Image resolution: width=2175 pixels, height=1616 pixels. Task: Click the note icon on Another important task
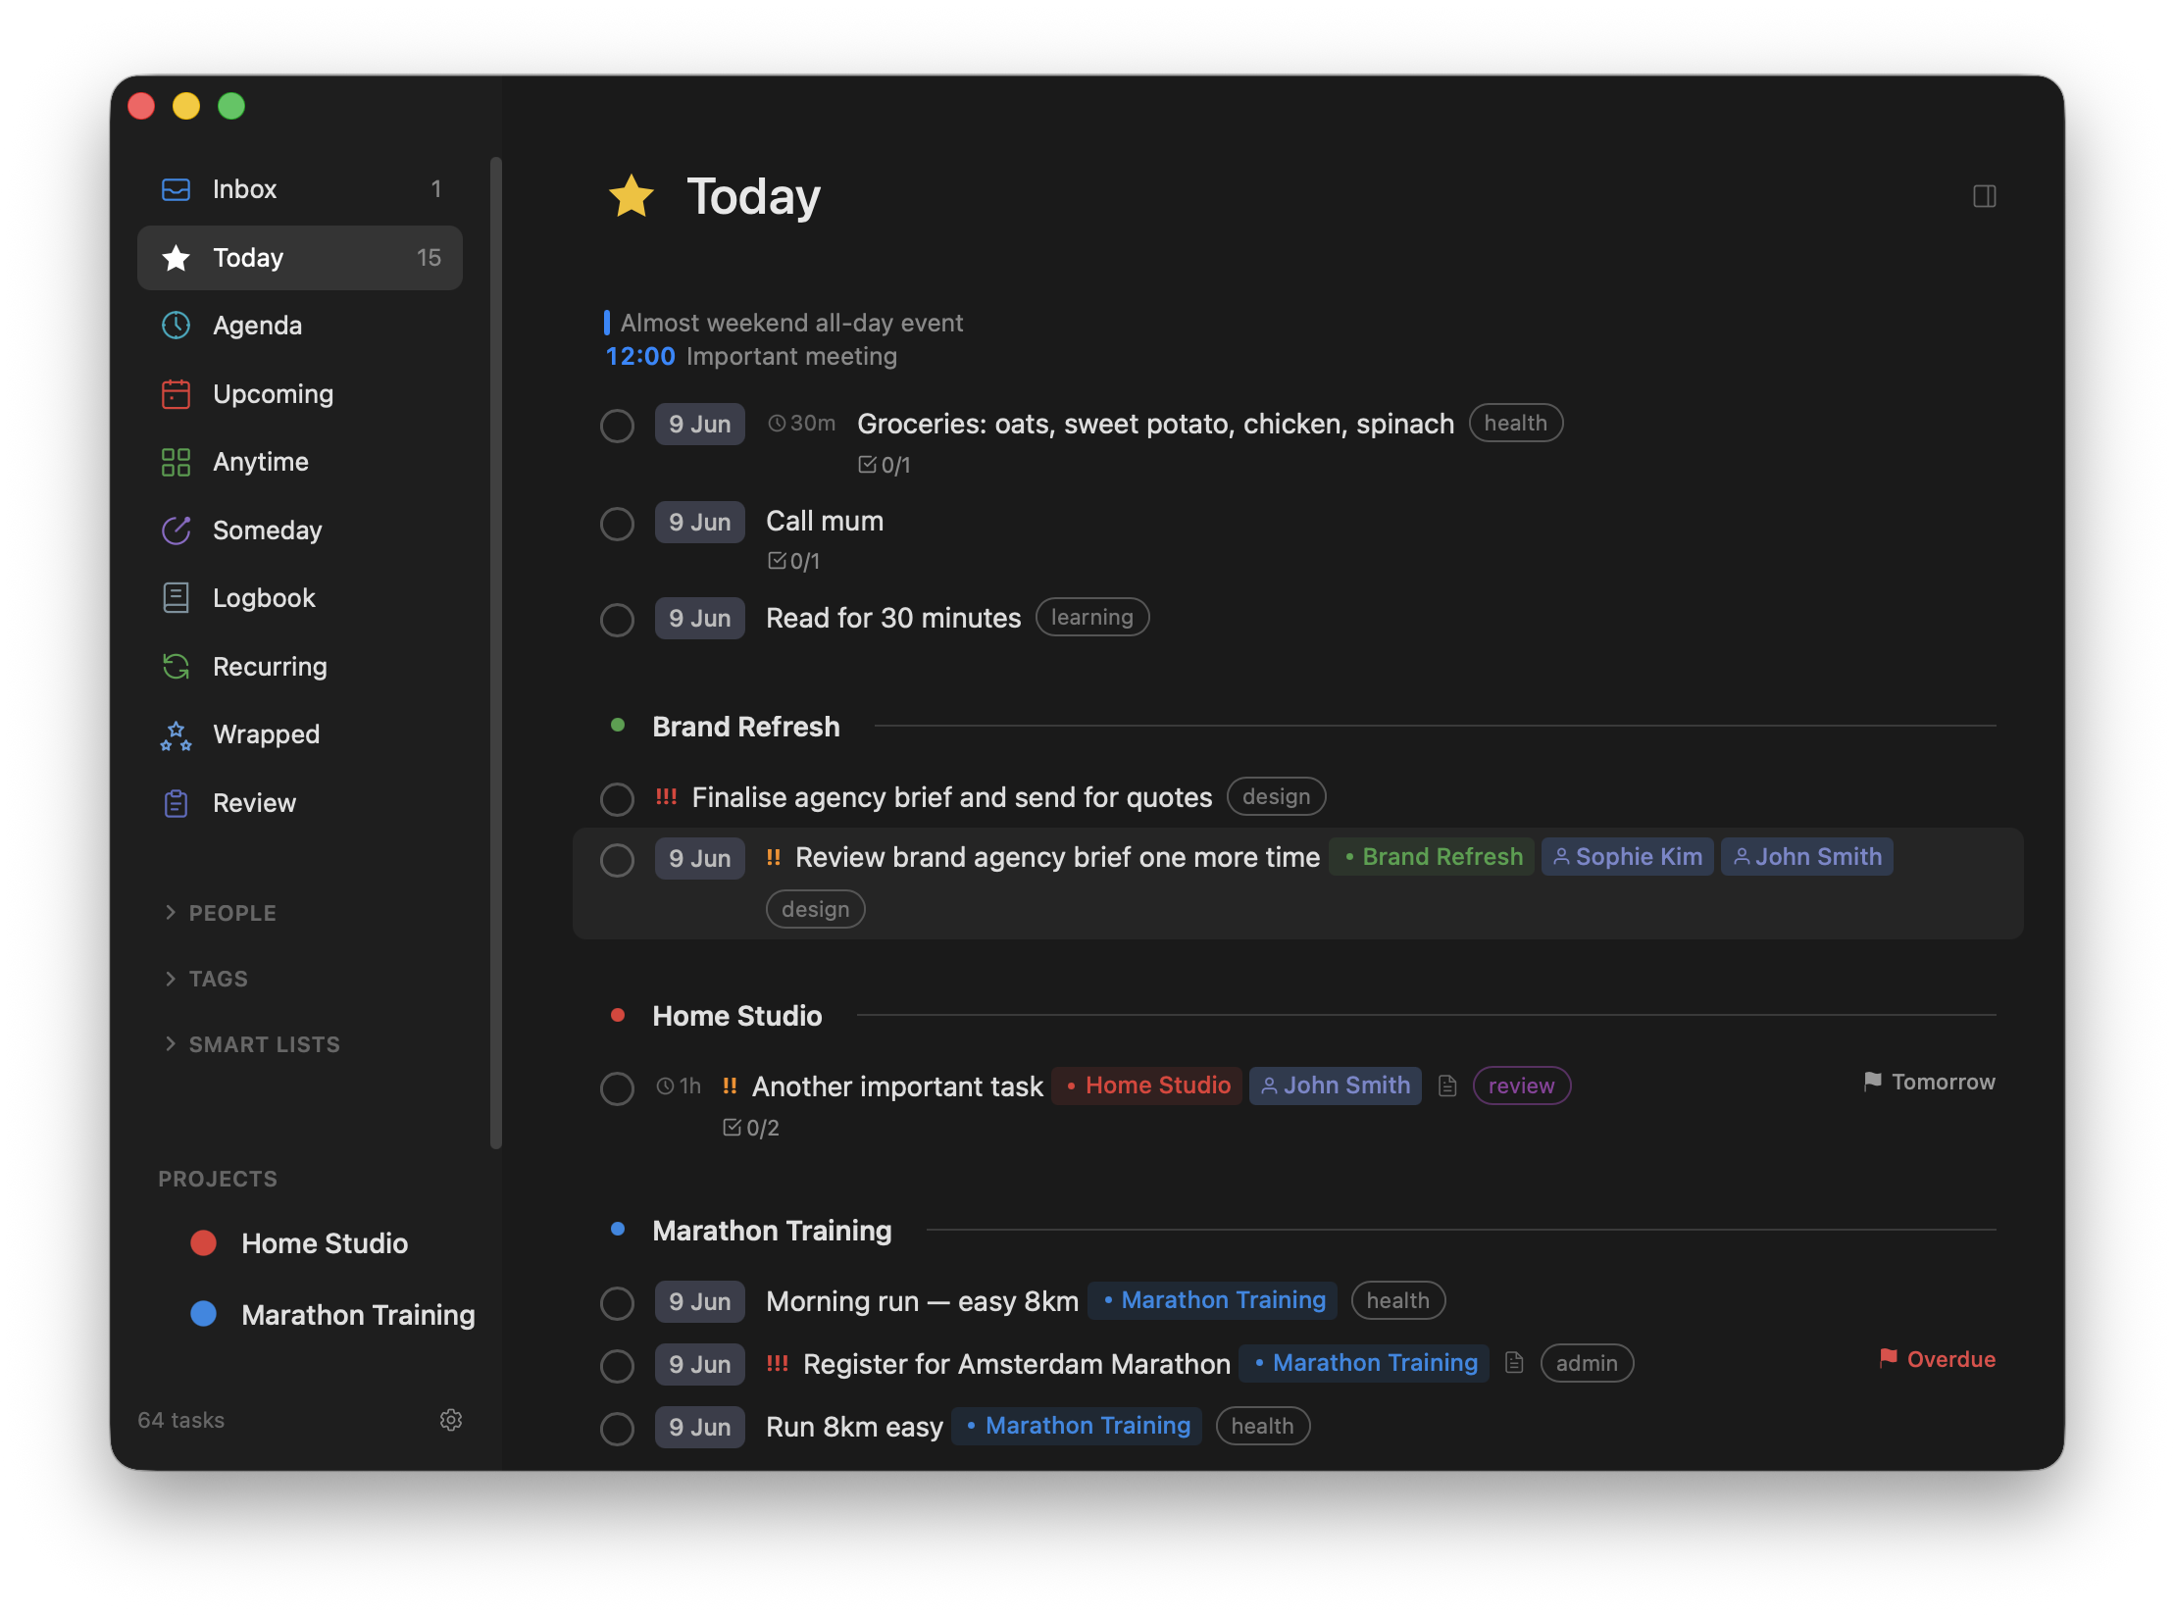[1447, 1086]
